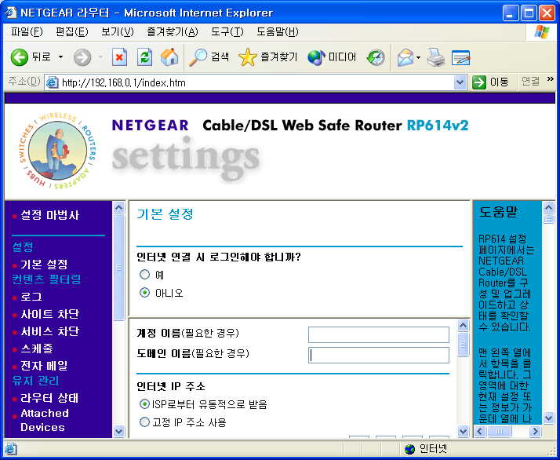Viewport: 560px width, 460px height.
Task: Open the 파일(F) menu
Action: [27, 32]
